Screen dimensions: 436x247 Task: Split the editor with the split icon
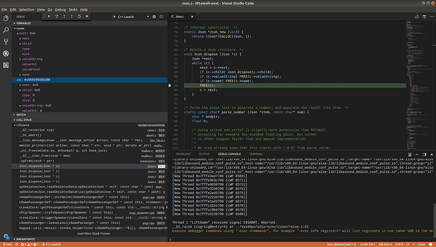[x=425, y=16]
